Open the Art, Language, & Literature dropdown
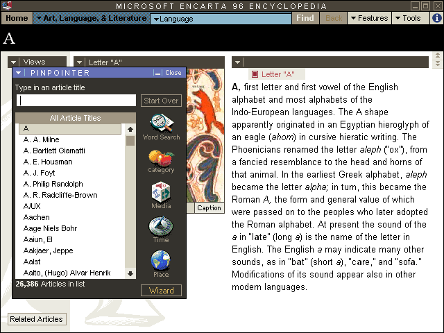The image size is (444, 333). (x=92, y=18)
